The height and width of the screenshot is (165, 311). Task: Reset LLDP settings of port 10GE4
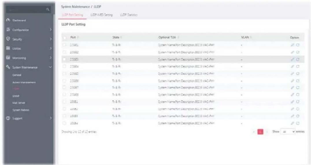tap(298, 123)
